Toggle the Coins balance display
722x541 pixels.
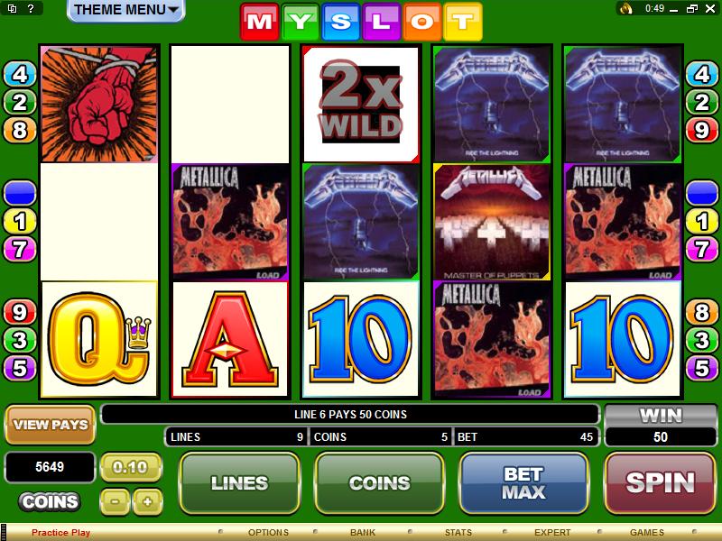[50, 501]
